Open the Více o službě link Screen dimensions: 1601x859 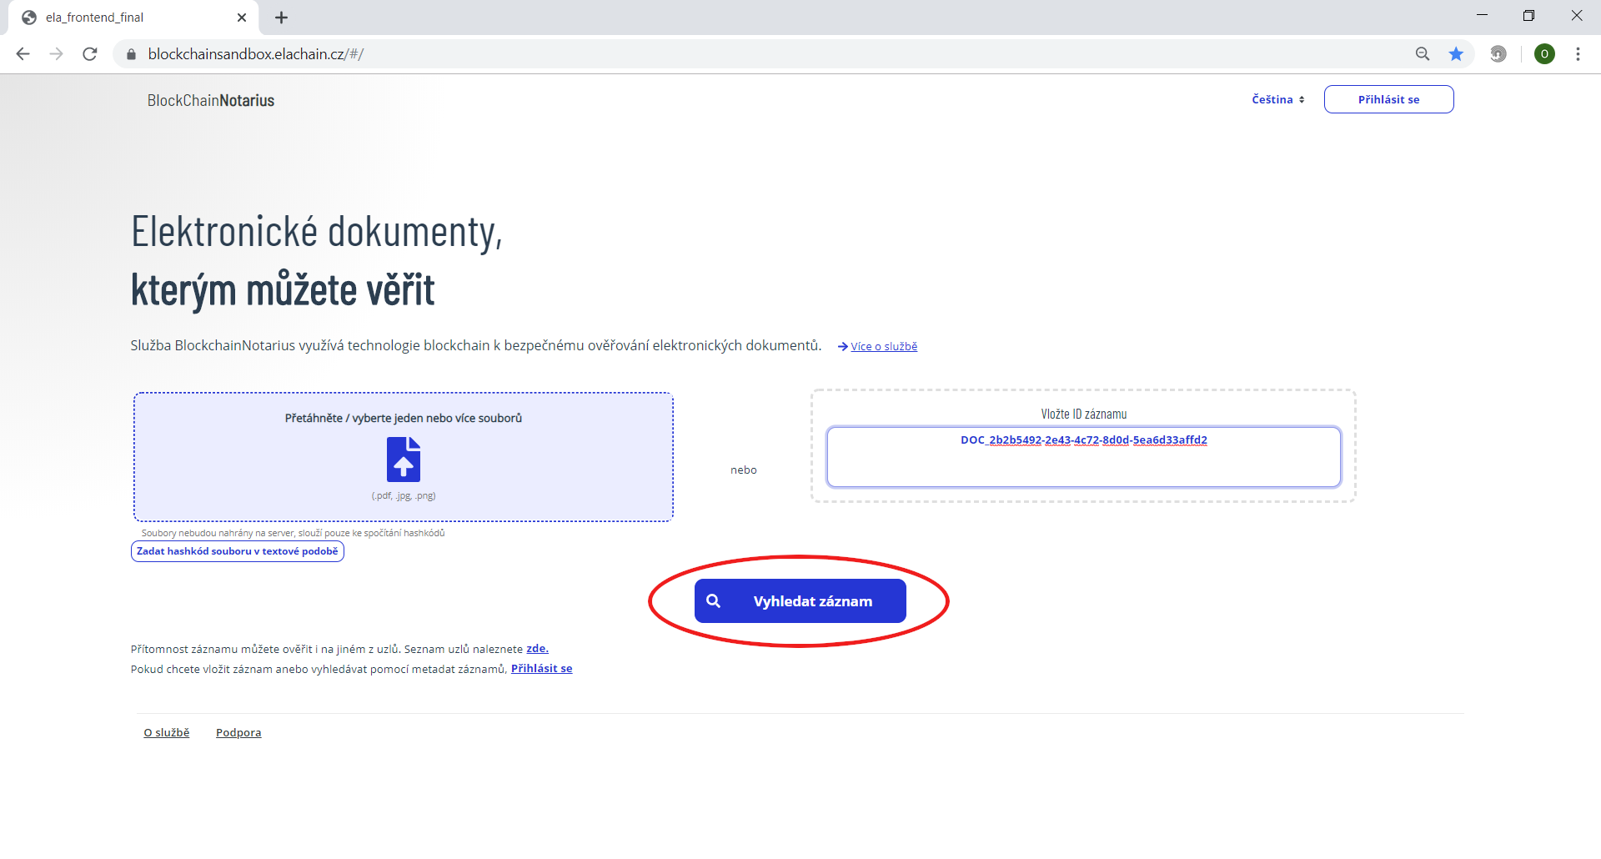pyautogui.click(x=883, y=347)
